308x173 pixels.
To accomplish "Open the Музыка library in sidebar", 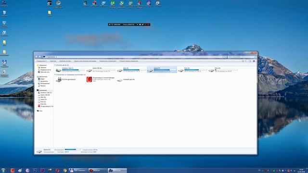I will [43, 86].
